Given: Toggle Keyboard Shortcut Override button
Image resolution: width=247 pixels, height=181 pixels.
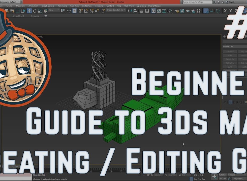Looking at the screenshot, I should tap(74, 11).
